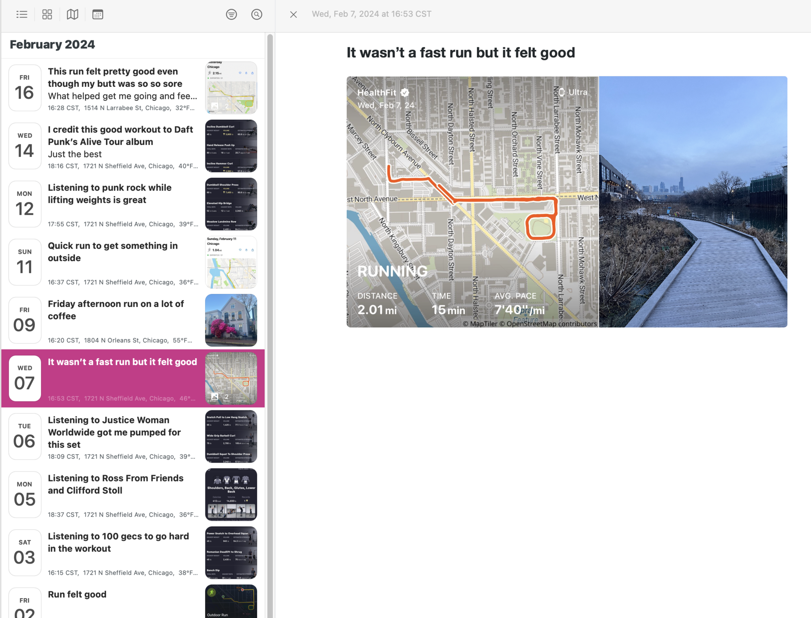Viewport: 811px width, 618px height.
Task: Click 1804 N Orleans St location text
Action: tap(126, 340)
